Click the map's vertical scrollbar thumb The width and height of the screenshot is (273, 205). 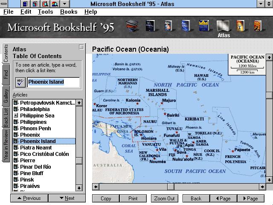click(269, 95)
